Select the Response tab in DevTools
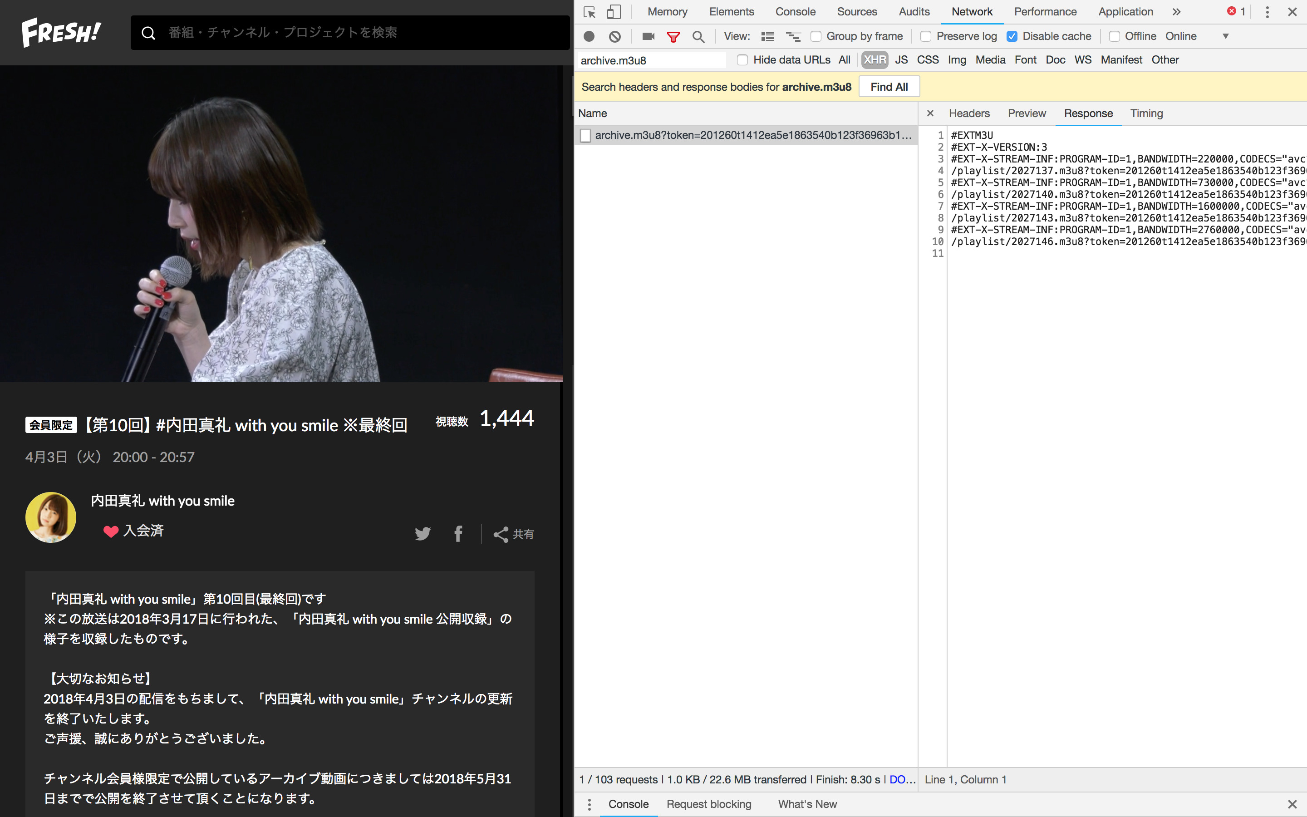The image size is (1307, 817). click(1088, 113)
